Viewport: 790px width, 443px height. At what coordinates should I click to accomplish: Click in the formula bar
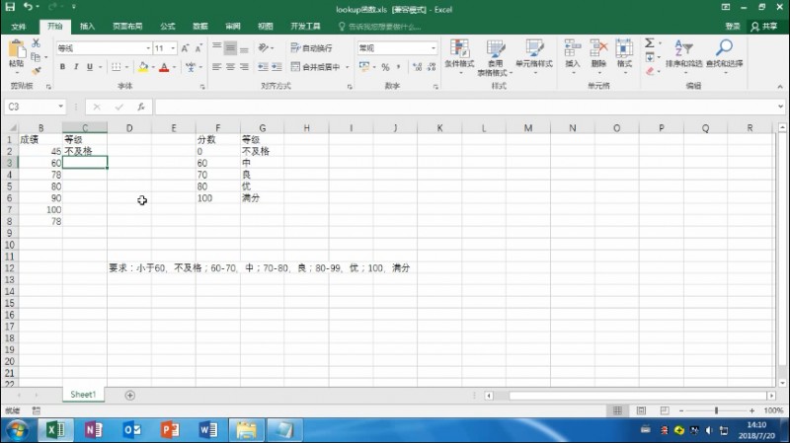point(465,107)
